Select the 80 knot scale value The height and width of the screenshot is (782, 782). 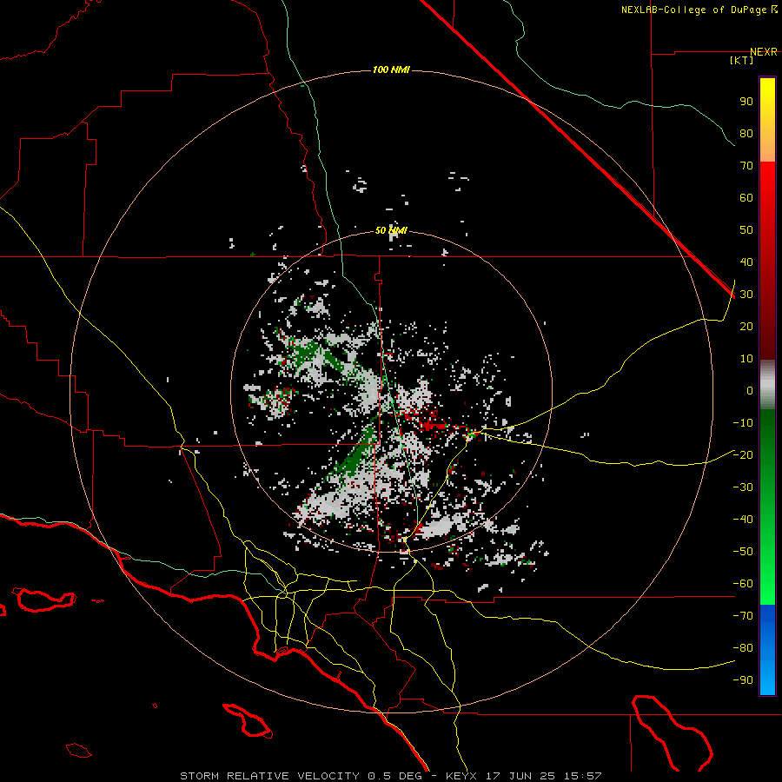coord(746,133)
